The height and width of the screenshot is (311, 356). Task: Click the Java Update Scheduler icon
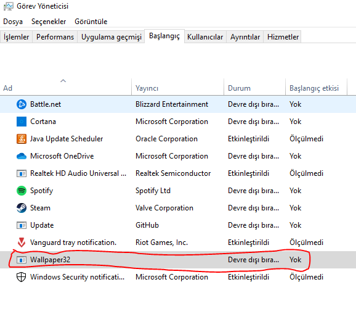[x=22, y=139]
